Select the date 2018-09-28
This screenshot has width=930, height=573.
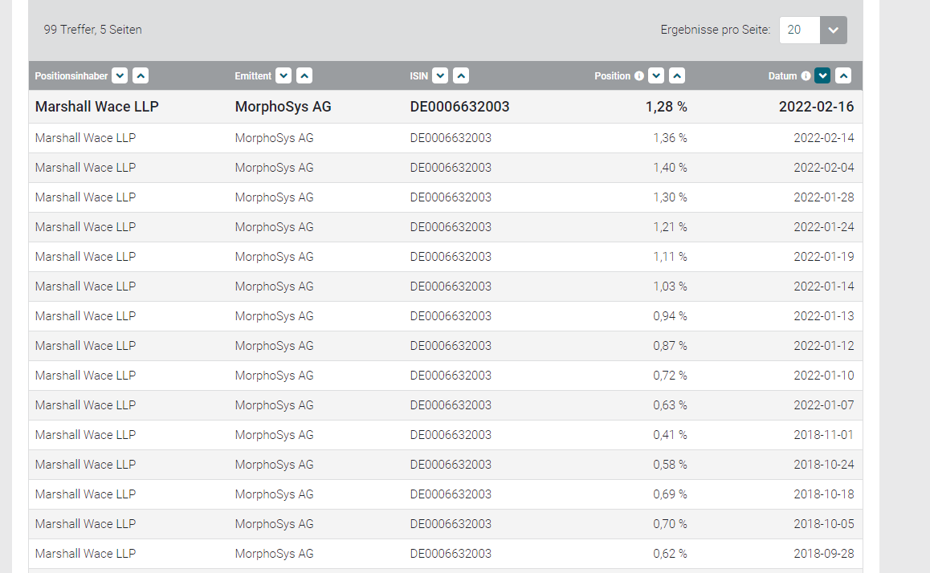tap(824, 553)
